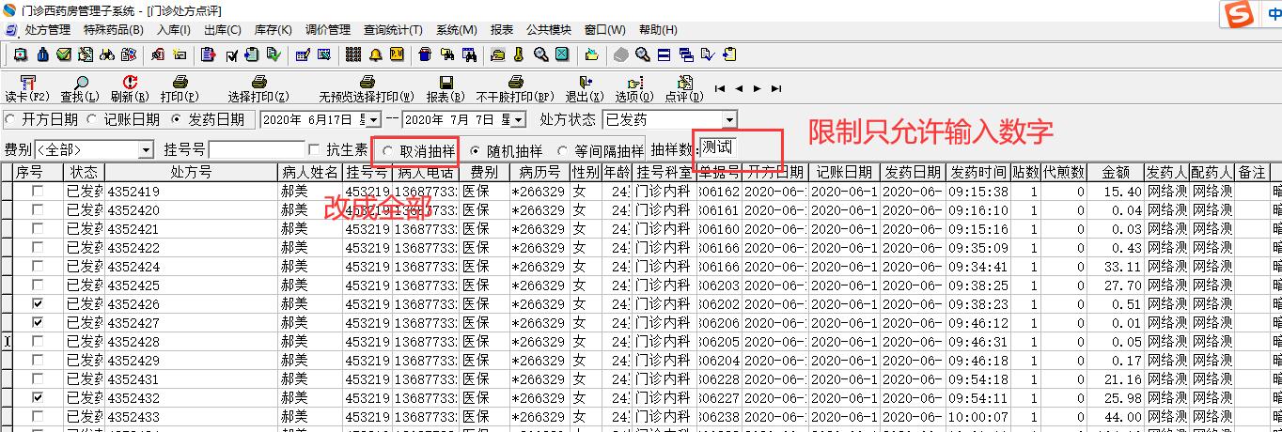
Task: Click the 金额 column header
Action: pos(1116,173)
